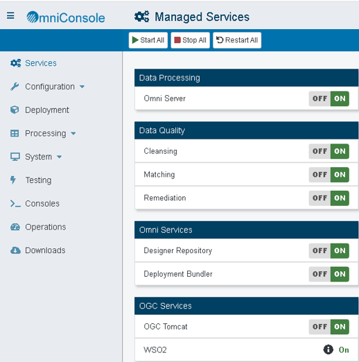Click the Consoles terminal prompt icon
This screenshot has height=362, width=359.
pyautogui.click(x=15, y=203)
